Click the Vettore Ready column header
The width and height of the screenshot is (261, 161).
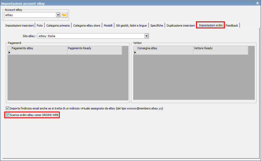pos(221,48)
